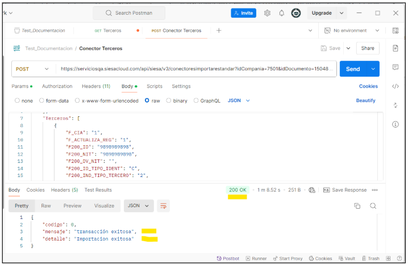Open the notifications bell icon
The image size is (408, 265).
tap(281, 13)
